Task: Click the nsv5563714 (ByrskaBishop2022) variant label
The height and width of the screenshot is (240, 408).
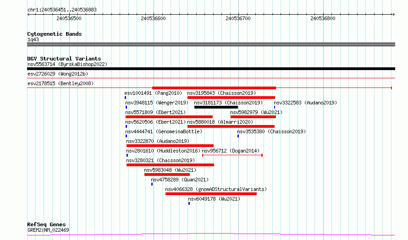Action: coord(67,64)
